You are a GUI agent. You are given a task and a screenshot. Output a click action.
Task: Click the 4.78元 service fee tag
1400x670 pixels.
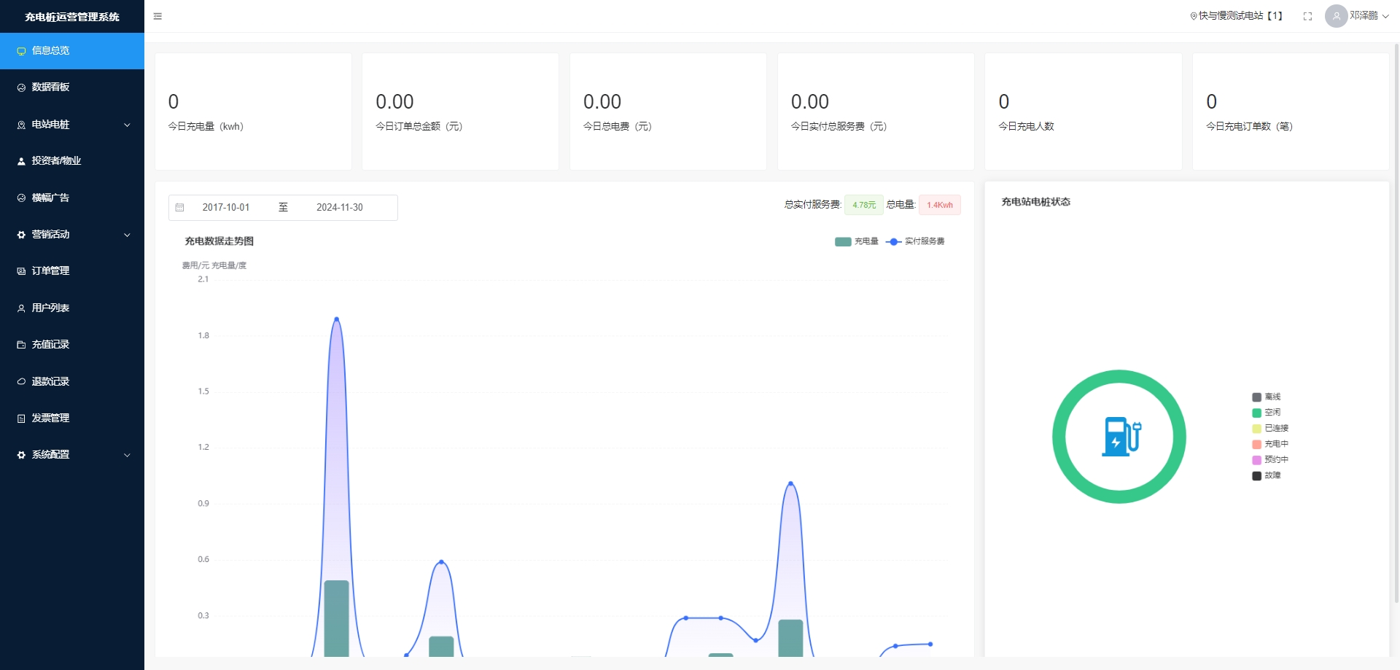pyautogui.click(x=864, y=205)
